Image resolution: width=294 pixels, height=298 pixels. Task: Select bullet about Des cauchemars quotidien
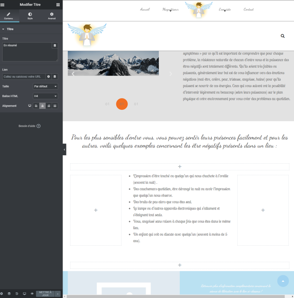click(x=182, y=192)
